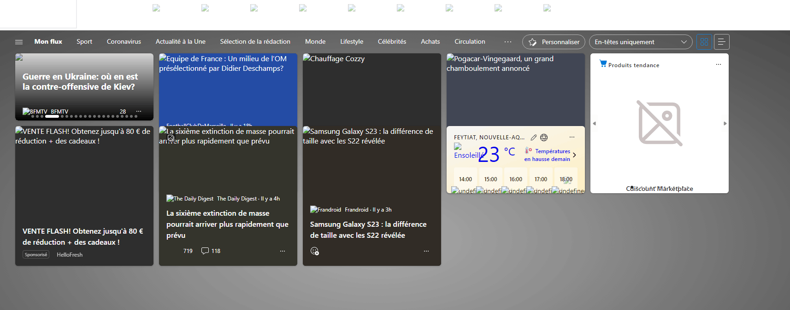Image resolution: width=790 pixels, height=310 pixels.
Task: Select the Mon flux tab
Action: tap(48, 41)
